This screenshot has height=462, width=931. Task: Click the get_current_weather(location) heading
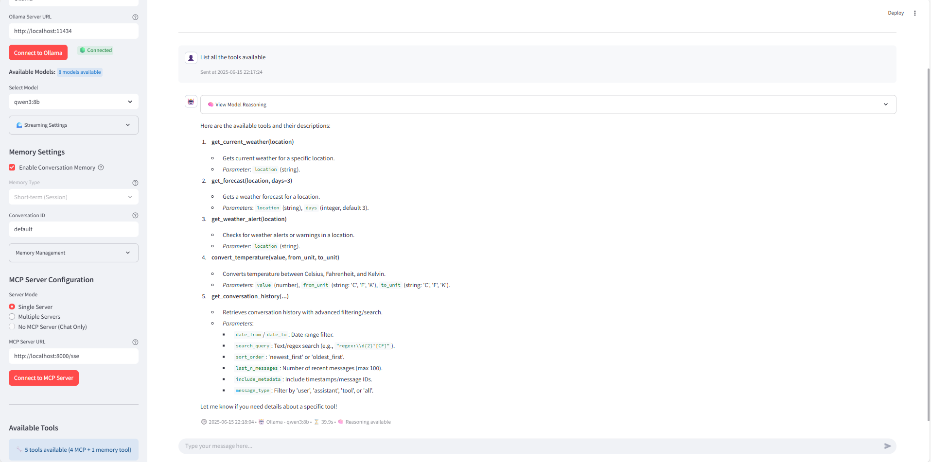pyautogui.click(x=252, y=142)
